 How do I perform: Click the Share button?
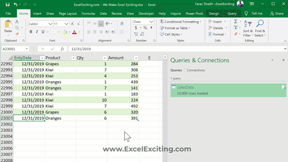pyautogui.click(x=277, y=13)
